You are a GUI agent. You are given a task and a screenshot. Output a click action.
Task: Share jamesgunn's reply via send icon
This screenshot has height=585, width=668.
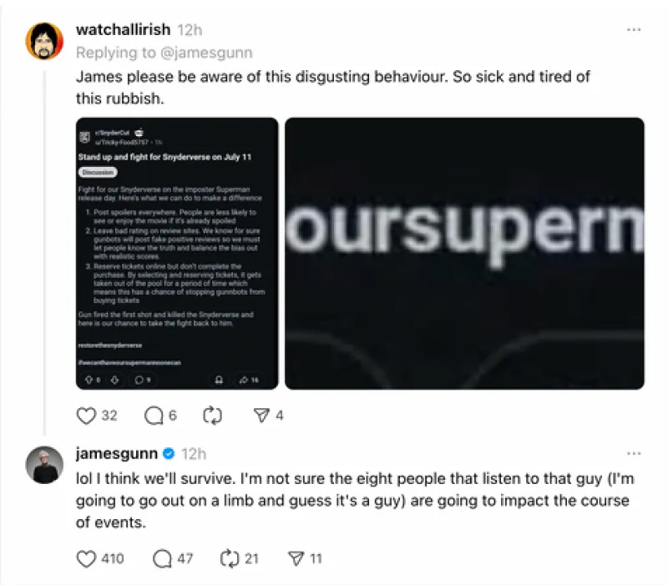click(296, 558)
